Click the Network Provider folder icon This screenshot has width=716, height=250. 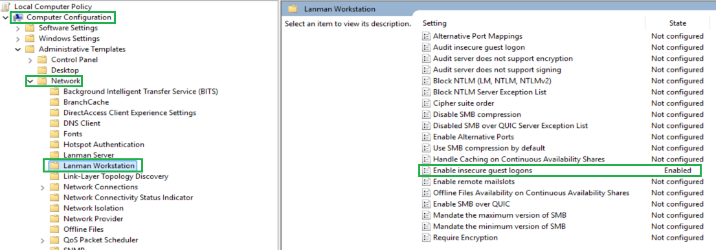tap(54, 218)
